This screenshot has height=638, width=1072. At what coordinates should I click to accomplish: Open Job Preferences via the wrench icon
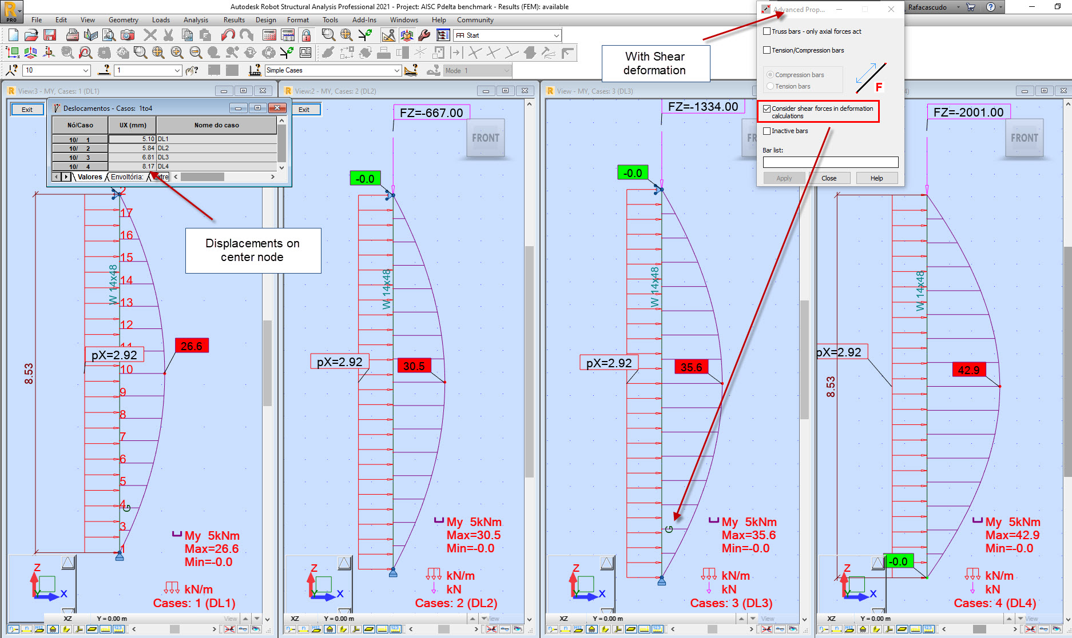tap(424, 34)
